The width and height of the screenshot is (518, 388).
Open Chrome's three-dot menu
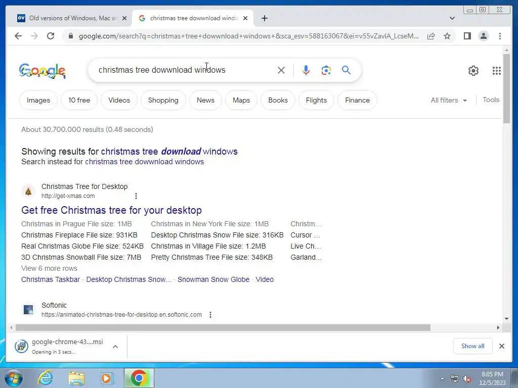point(500,36)
